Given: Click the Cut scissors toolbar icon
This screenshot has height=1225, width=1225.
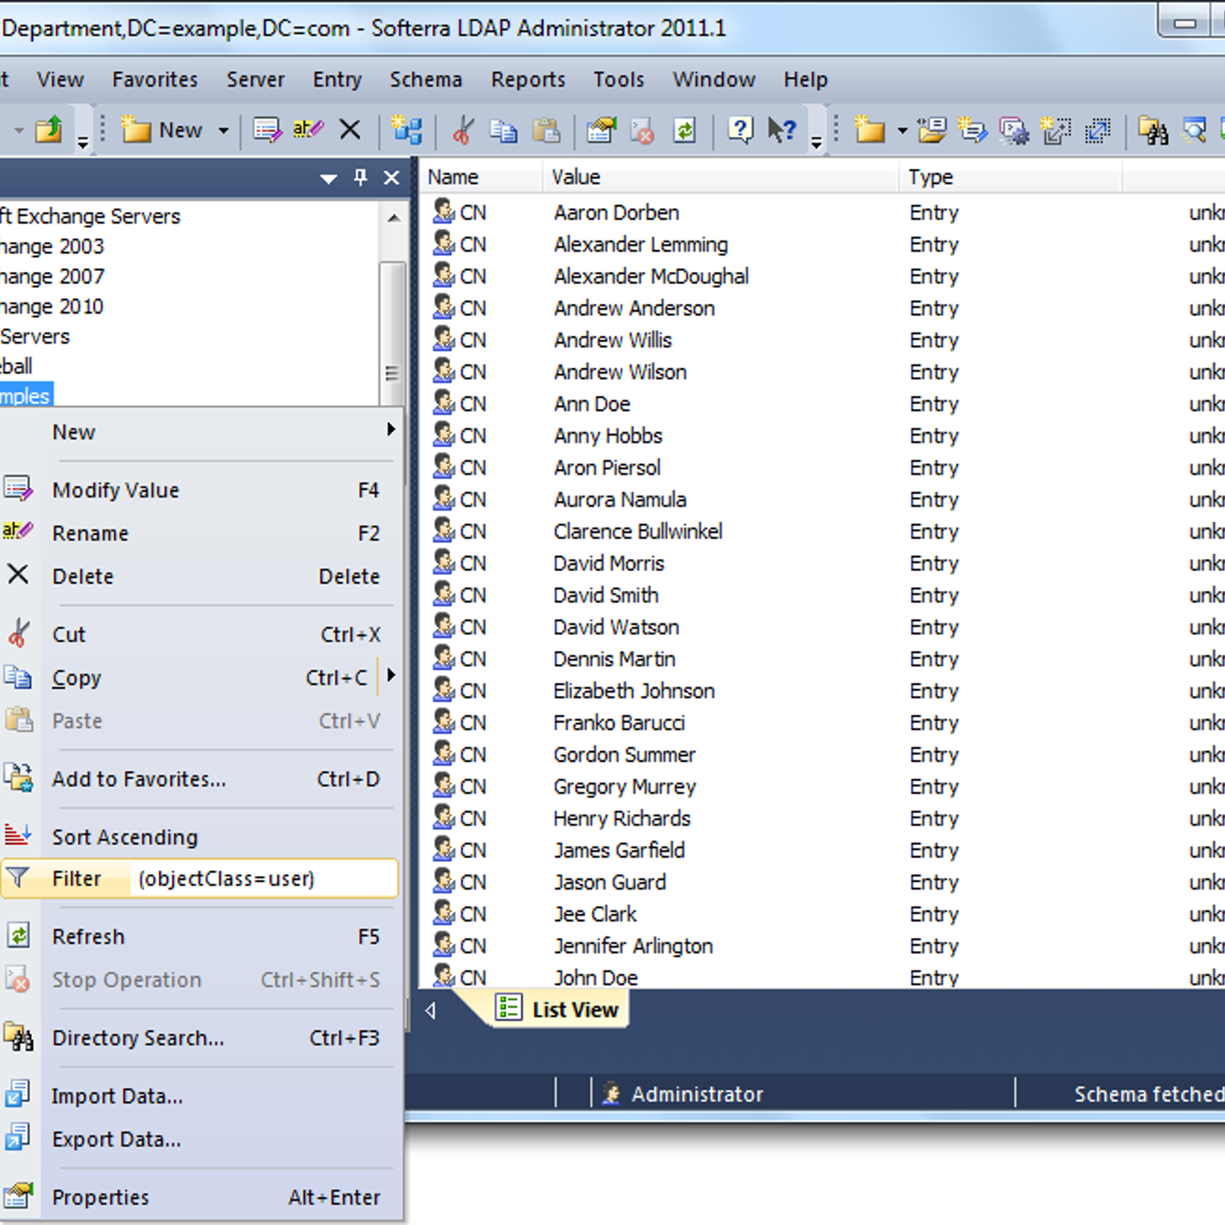Looking at the screenshot, I should pyautogui.click(x=462, y=130).
